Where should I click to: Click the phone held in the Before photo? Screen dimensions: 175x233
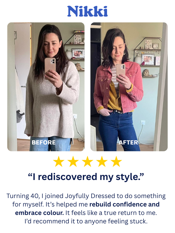pyautogui.click(x=50, y=66)
